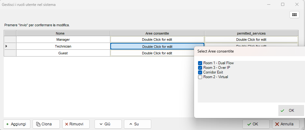The height and width of the screenshot is (130, 305).
Task: Open Guest's Aree consentite edit cell
Action: tap(157, 53)
